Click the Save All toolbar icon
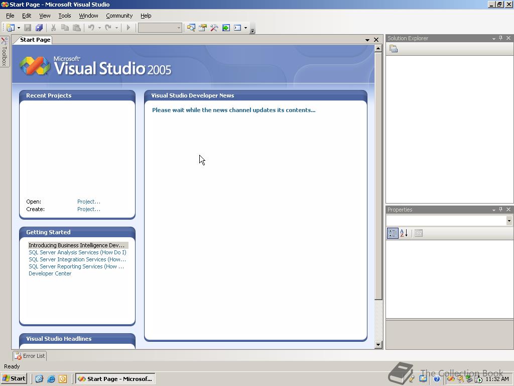The width and height of the screenshot is (514, 386). pos(39,28)
